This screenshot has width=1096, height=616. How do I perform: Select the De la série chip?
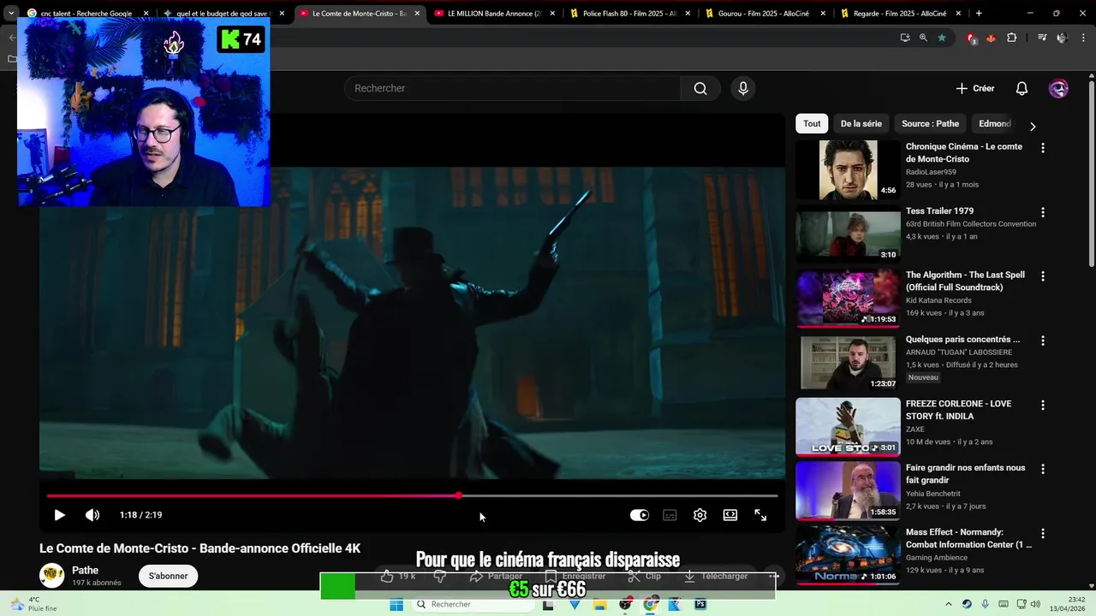coord(861,123)
